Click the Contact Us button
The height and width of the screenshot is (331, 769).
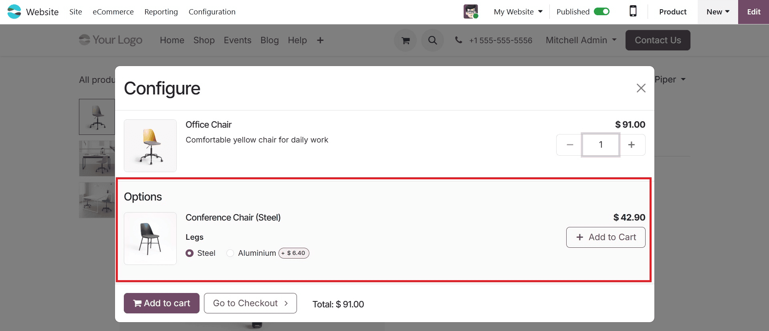click(x=658, y=40)
